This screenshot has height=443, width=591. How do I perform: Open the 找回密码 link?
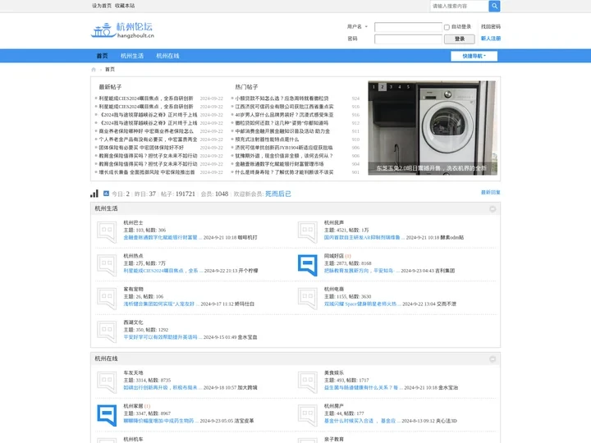click(491, 27)
